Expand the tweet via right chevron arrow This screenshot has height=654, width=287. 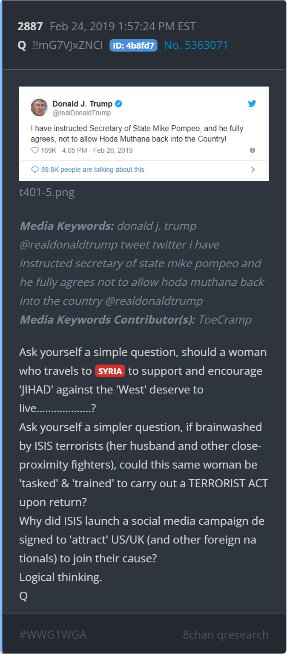[253, 170]
